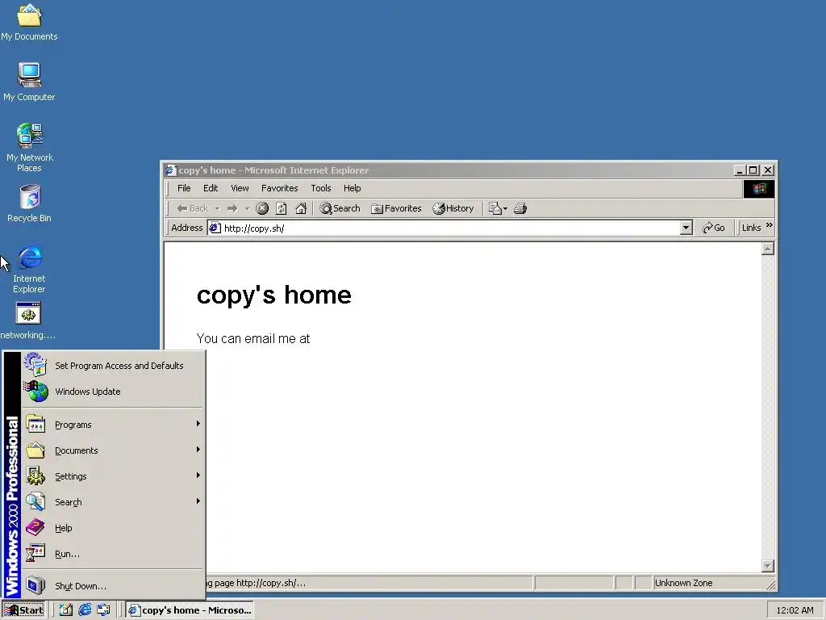Screen dimensions: 826x620
Task: Expand Programs submenu in Start menu
Action: click(x=112, y=425)
